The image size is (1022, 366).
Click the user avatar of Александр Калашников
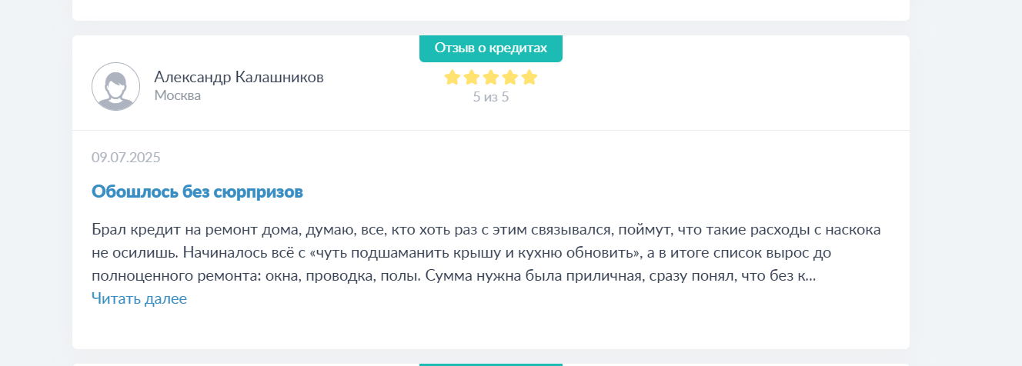click(x=115, y=86)
